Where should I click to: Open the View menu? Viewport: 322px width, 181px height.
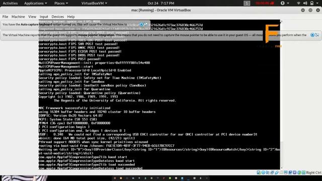[32, 17]
